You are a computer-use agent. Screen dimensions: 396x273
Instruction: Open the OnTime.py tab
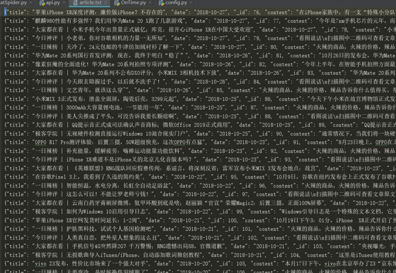(133, 3)
